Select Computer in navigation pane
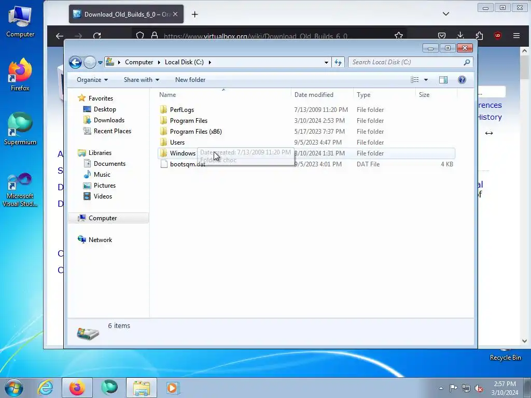The image size is (531, 398). (x=108, y=218)
